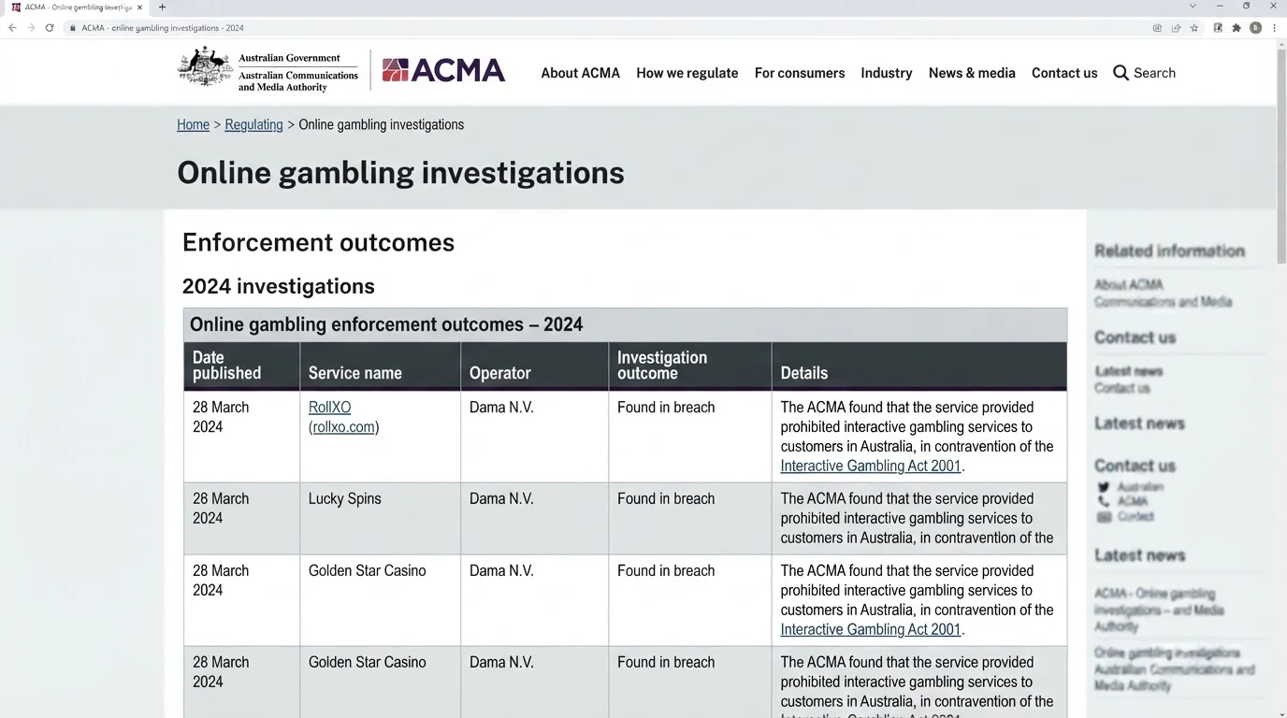Click the reading list icon in toolbar
This screenshot has height=718, width=1287.
[x=1218, y=28]
